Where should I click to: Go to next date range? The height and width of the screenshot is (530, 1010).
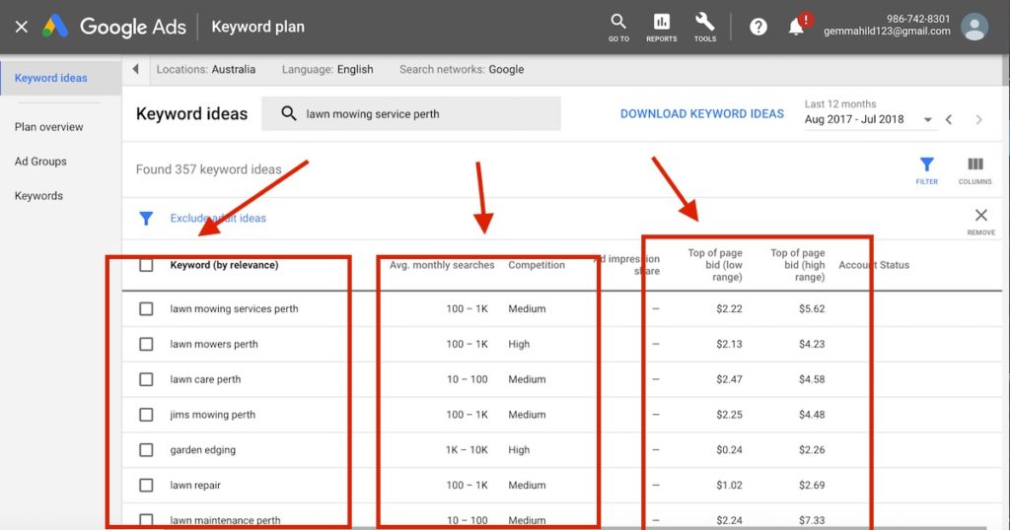[x=978, y=119]
